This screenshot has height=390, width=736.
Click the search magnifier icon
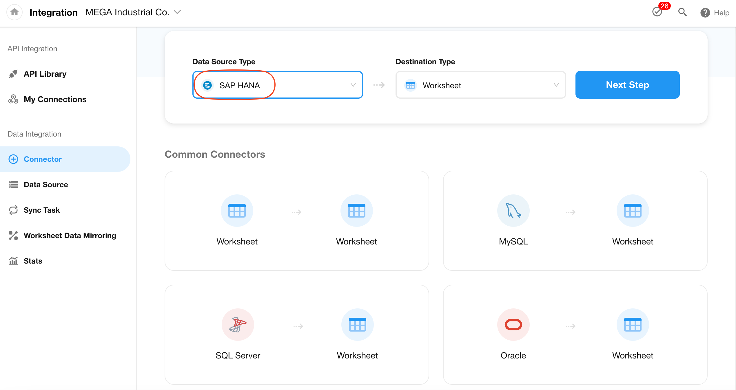pos(682,12)
